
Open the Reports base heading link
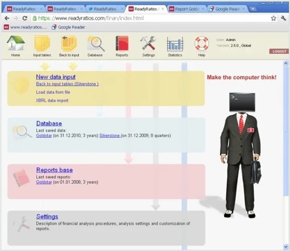click(55, 170)
